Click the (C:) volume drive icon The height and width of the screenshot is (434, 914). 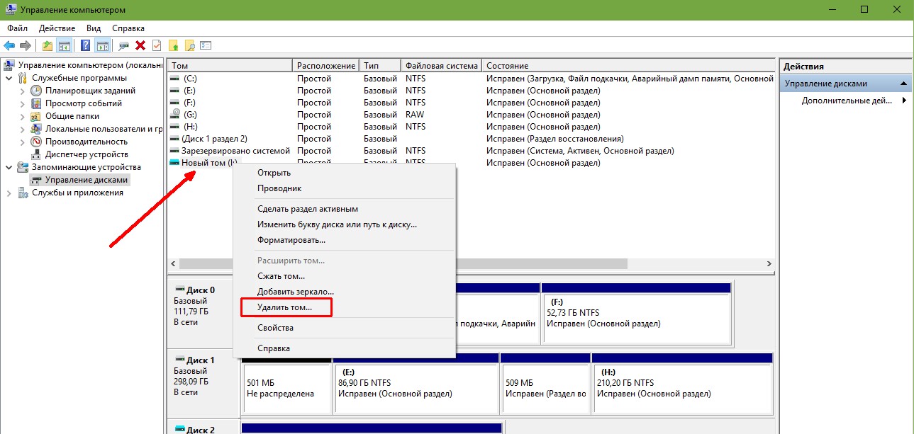click(175, 79)
